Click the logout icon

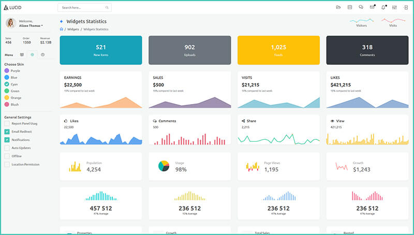pos(405,7)
